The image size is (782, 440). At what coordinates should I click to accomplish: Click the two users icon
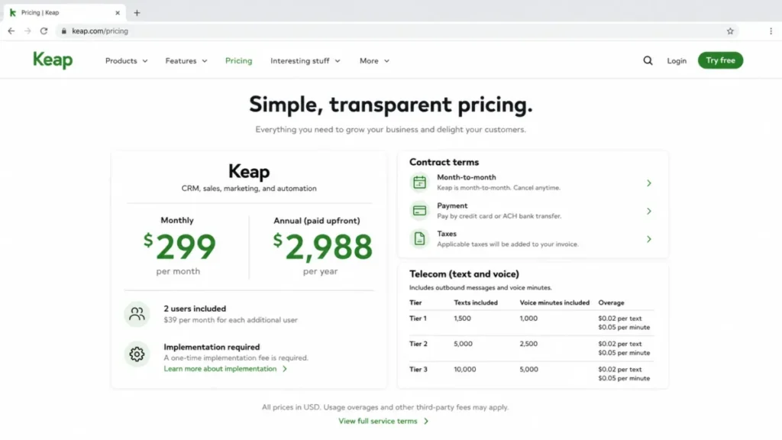tap(137, 314)
